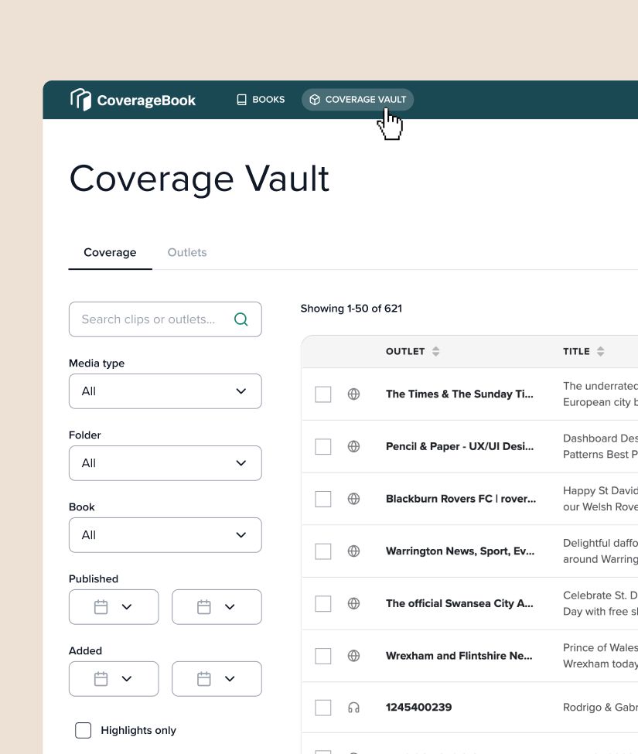Screen dimensions: 638x754
Task: Click the TITLE column header
Action: coord(576,352)
